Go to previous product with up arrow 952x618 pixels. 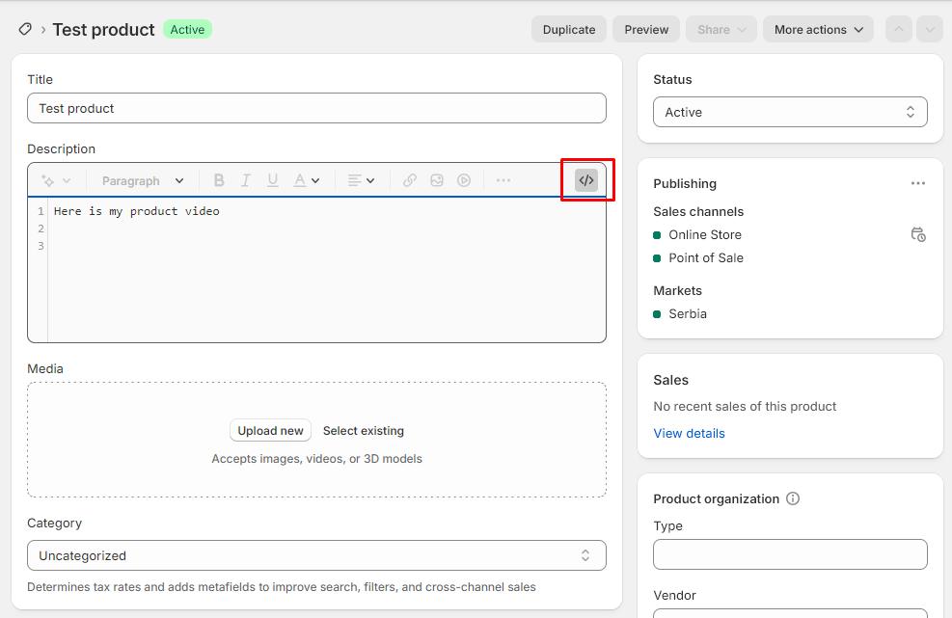[899, 29]
